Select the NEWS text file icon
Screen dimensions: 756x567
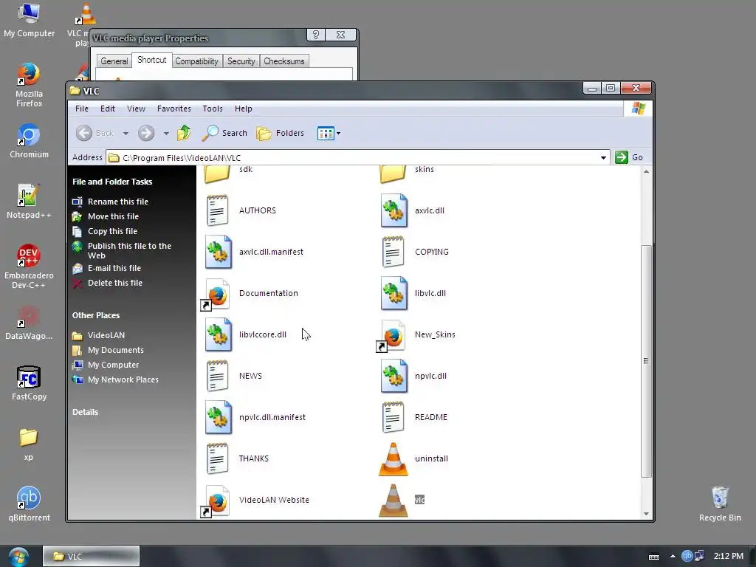[x=218, y=376]
